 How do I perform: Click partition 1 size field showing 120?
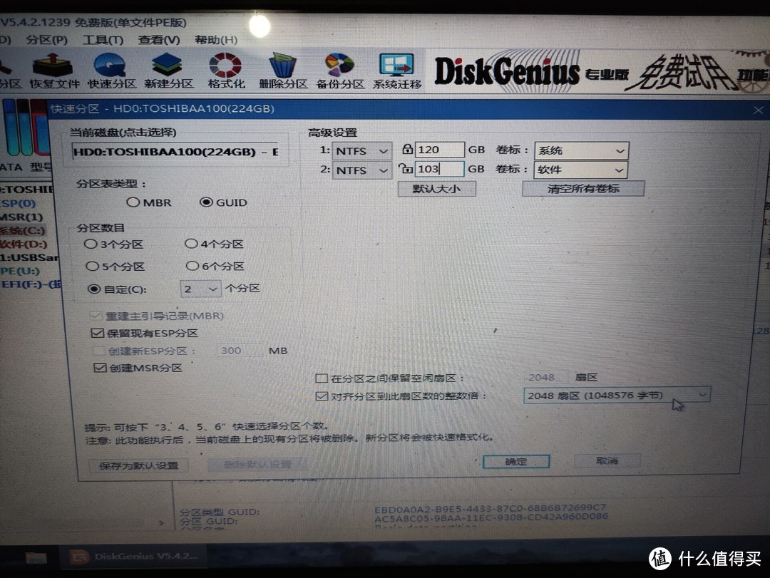click(x=439, y=150)
